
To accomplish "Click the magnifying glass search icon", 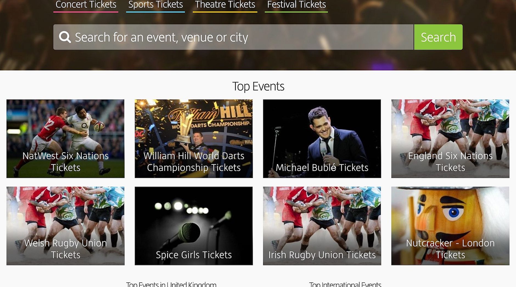I will pos(65,37).
